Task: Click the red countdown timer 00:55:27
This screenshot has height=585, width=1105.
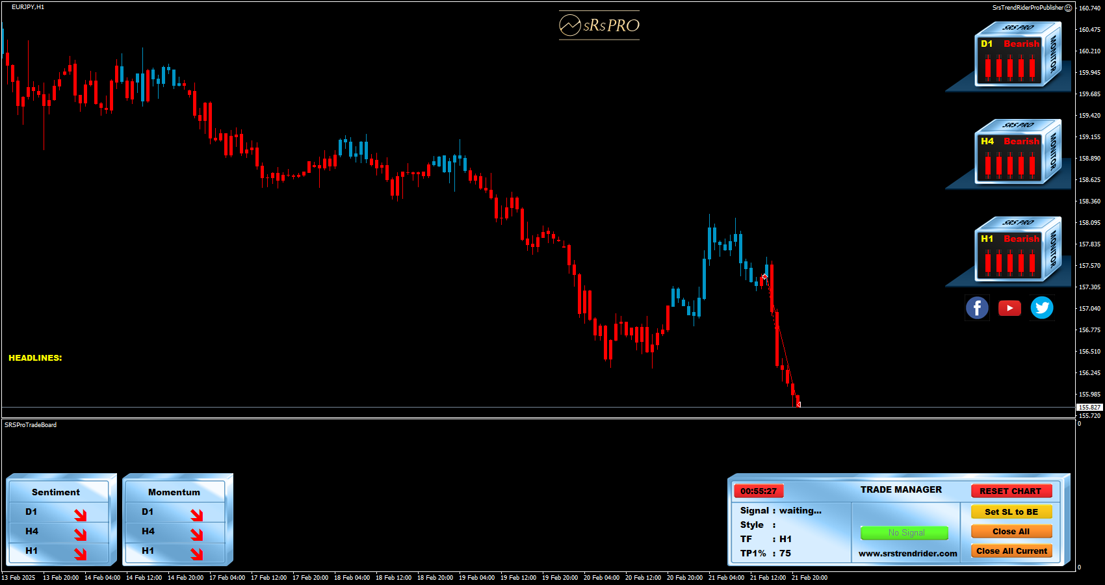Action: [759, 491]
